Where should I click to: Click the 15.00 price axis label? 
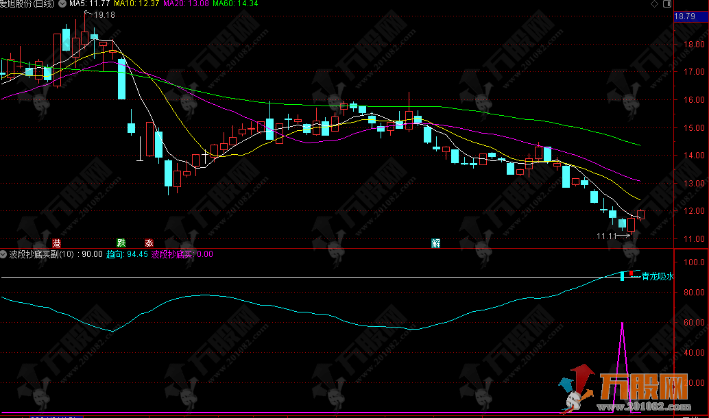694,128
